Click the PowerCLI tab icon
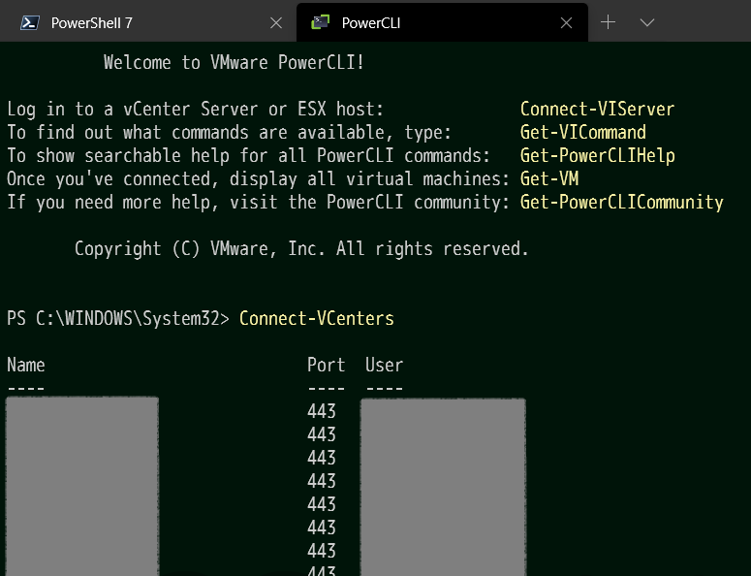751x576 pixels. point(321,22)
